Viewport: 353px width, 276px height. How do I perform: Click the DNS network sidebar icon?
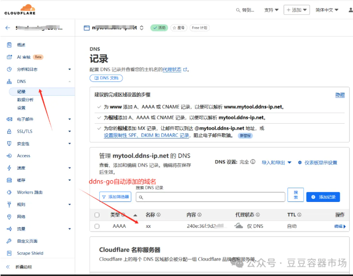pyautogui.click(x=9, y=81)
